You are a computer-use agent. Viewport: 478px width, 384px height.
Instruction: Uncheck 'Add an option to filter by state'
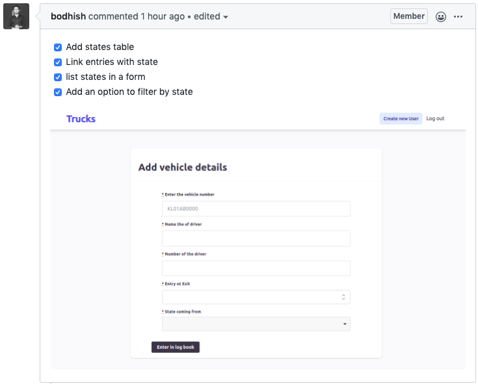(x=58, y=92)
